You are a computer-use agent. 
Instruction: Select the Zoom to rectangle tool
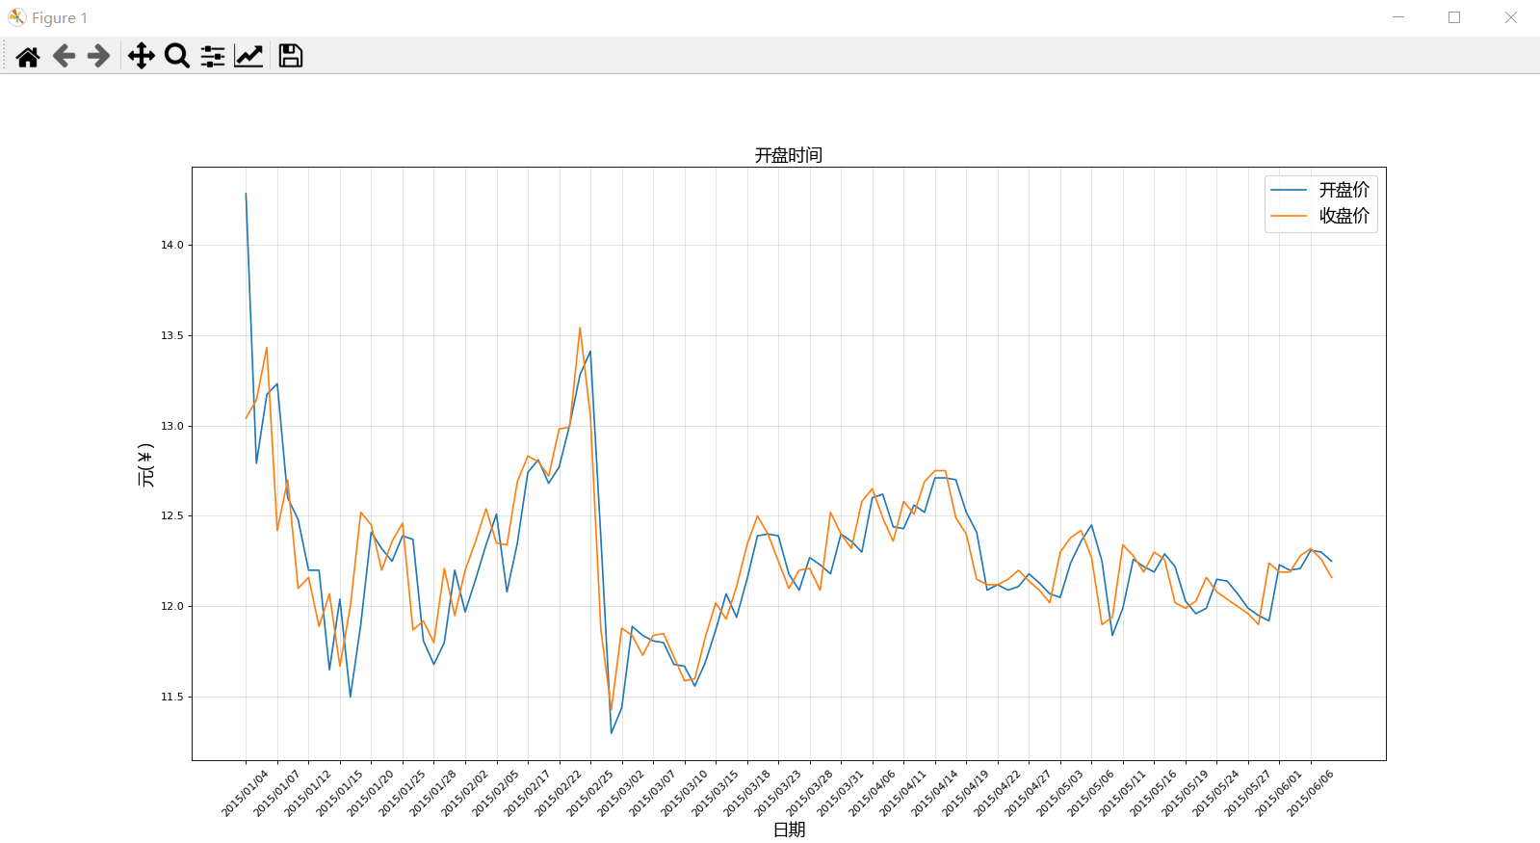point(177,56)
